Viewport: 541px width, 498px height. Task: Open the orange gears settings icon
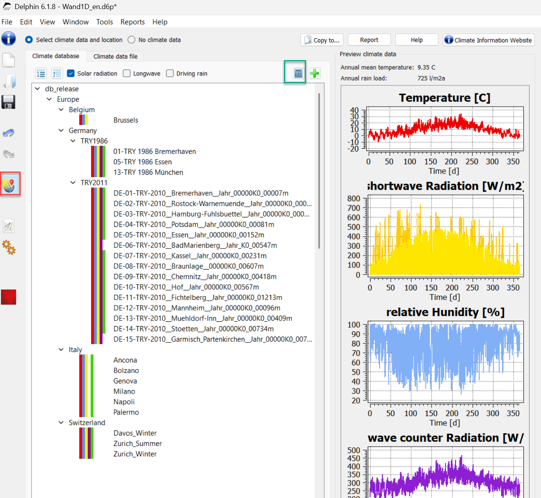click(x=9, y=247)
